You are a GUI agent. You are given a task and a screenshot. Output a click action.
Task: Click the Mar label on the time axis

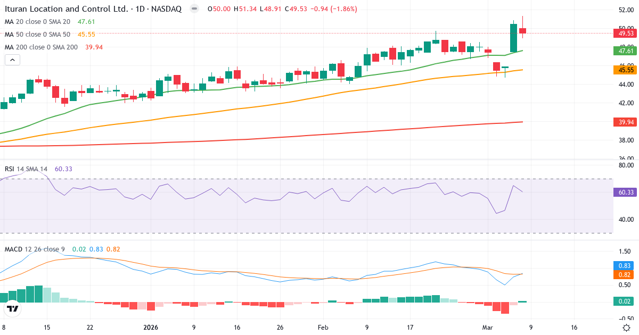[488, 328]
